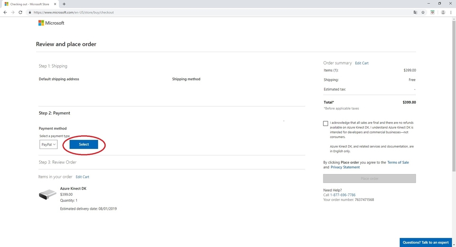Screen dimensions: 456x247
Task: Click the order number 7637471568
Action: click(365, 199)
